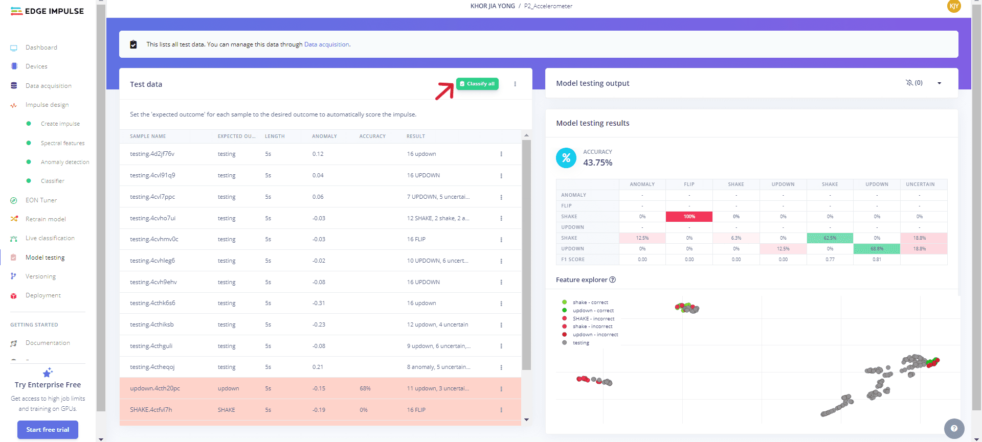Open the Deployment cube icon

[14, 296]
